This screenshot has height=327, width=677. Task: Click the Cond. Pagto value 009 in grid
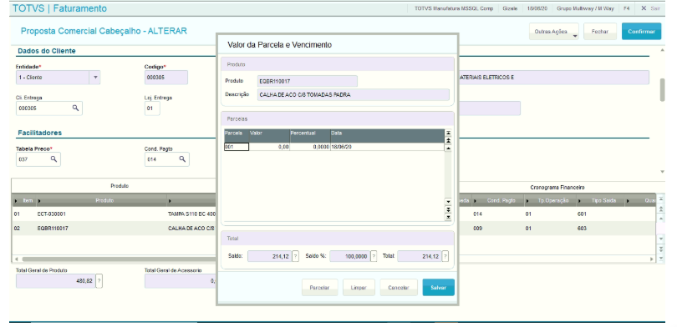[x=477, y=229]
